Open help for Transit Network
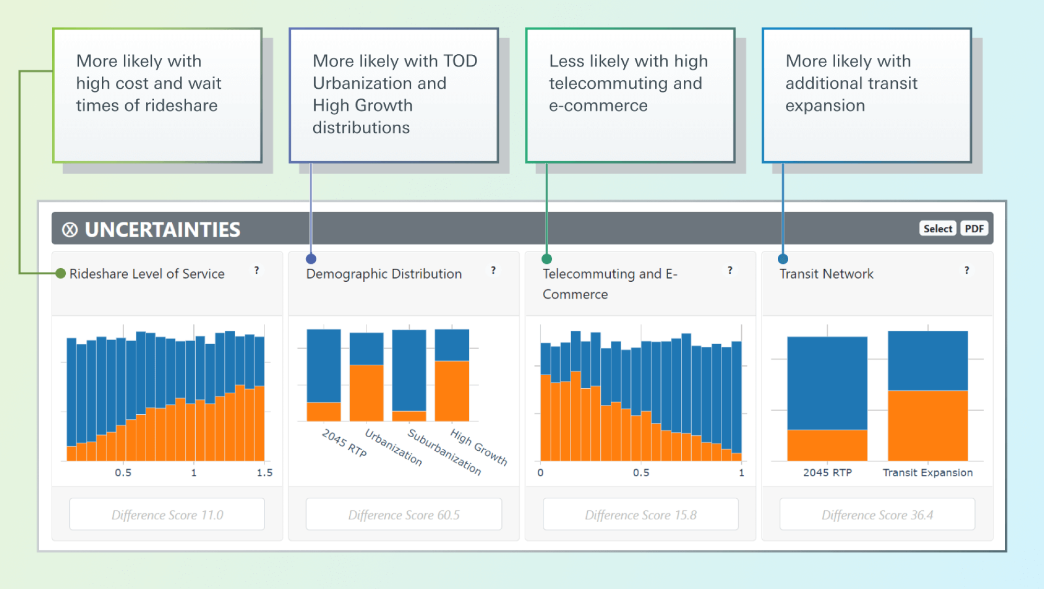 point(967,270)
